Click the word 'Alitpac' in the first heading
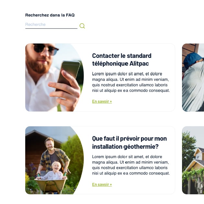 [139, 64]
